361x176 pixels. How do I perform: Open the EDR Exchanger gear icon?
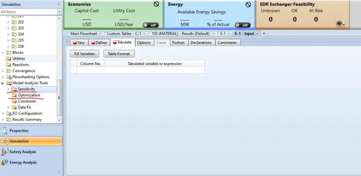[340, 24]
